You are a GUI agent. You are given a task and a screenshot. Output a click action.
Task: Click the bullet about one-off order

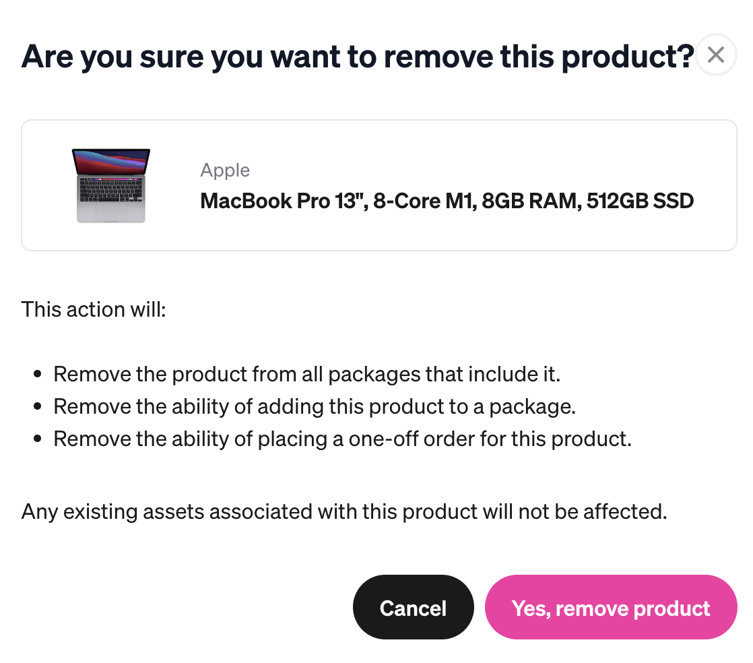[x=342, y=439]
